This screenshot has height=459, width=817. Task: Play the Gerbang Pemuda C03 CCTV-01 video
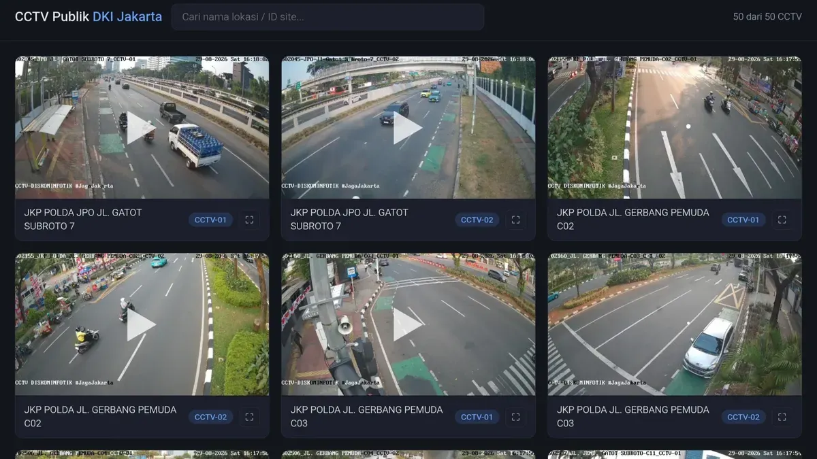point(407,326)
